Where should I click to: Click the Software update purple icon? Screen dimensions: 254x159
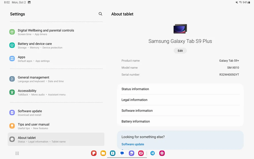coord(12,113)
